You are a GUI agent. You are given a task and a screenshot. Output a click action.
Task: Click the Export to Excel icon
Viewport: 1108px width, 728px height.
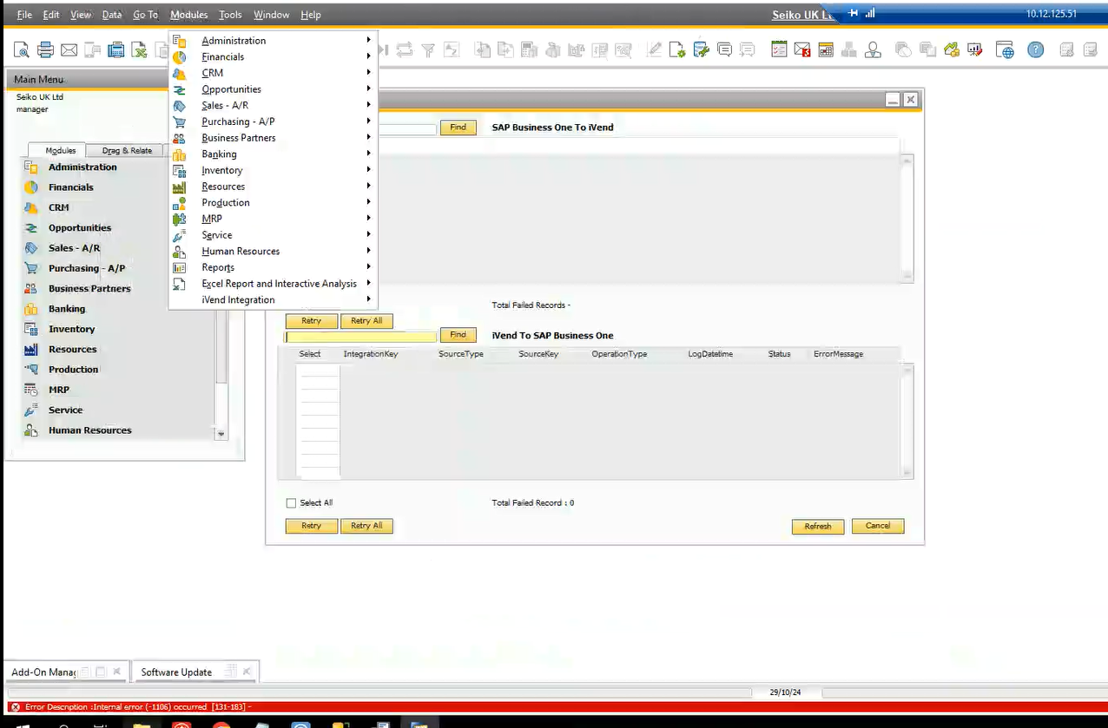coord(139,50)
